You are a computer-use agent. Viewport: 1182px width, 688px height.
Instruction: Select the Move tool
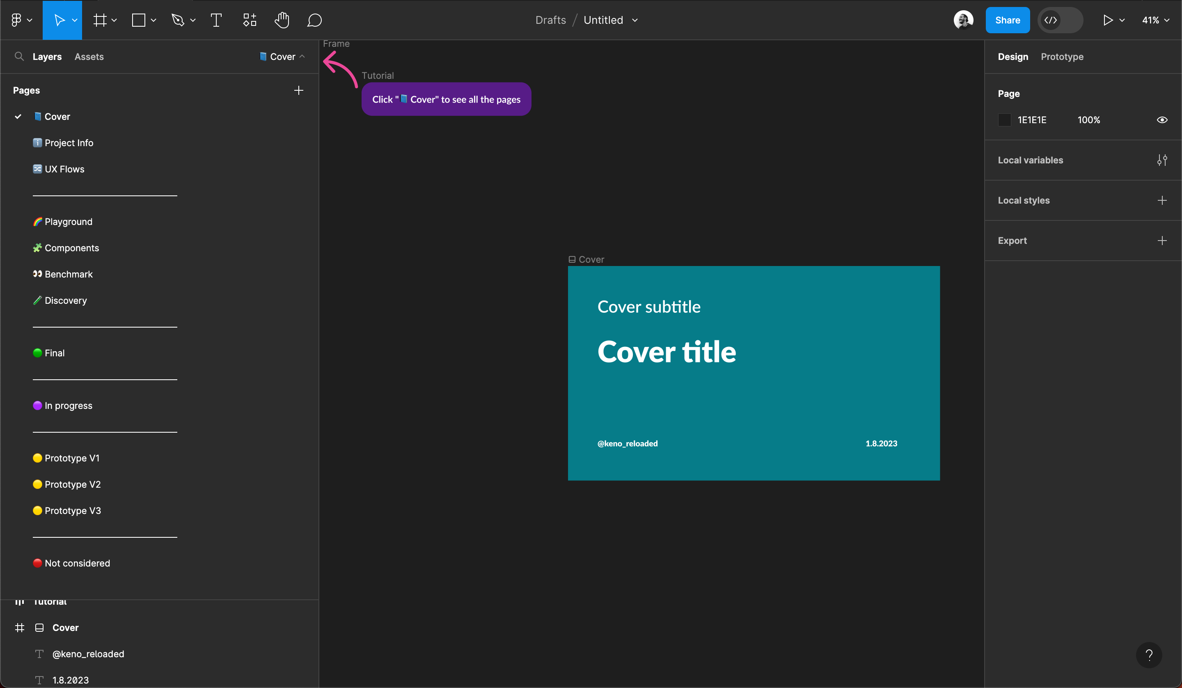pos(59,20)
